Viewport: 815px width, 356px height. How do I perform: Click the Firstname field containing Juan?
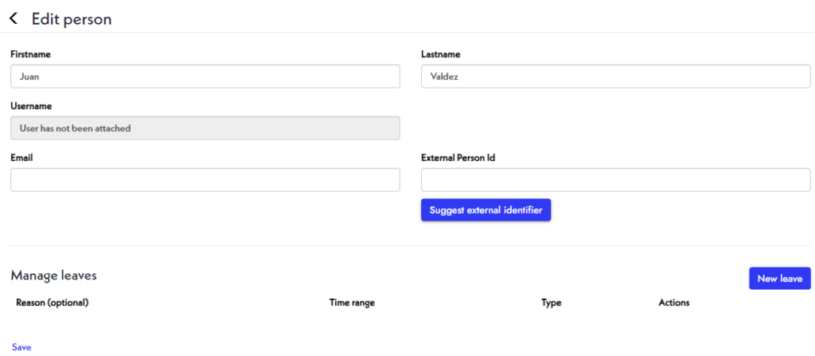point(205,76)
